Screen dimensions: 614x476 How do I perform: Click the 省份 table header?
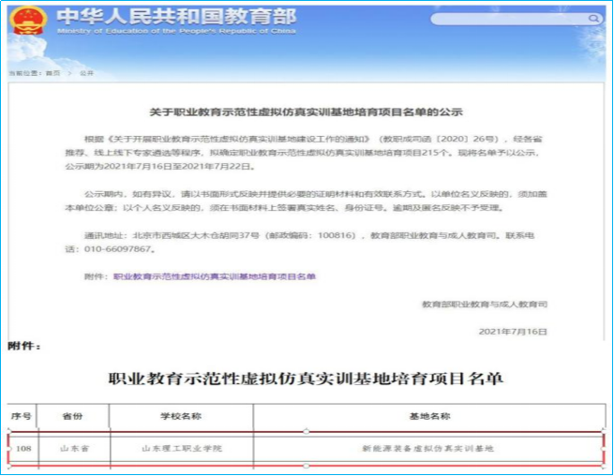[x=73, y=416]
